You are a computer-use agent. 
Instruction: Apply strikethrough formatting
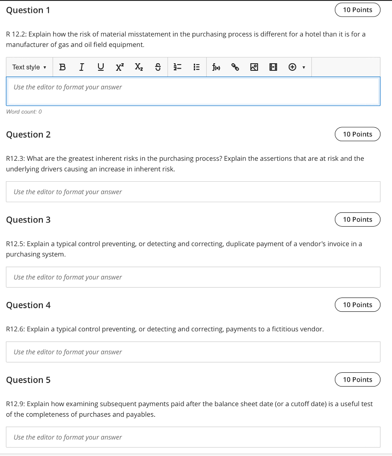pos(157,67)
